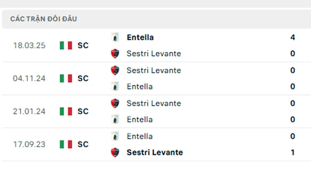The image size is (311, 175).
Task: Click the Sestri Levante crest in the 21.01.24 match
Action: pyautogui.click(x=115, y=103)
